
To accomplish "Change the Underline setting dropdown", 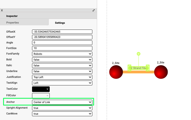I will (x=62, y=71).
